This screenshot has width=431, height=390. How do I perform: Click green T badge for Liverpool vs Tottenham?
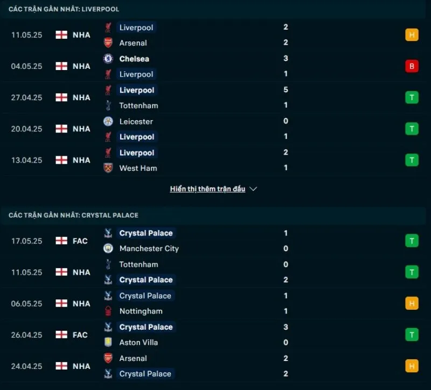[412, 97]
